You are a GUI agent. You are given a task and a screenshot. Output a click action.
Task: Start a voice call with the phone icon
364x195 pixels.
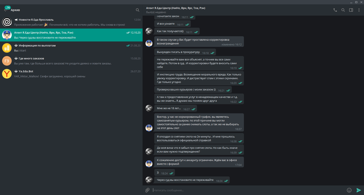point(335,10)
